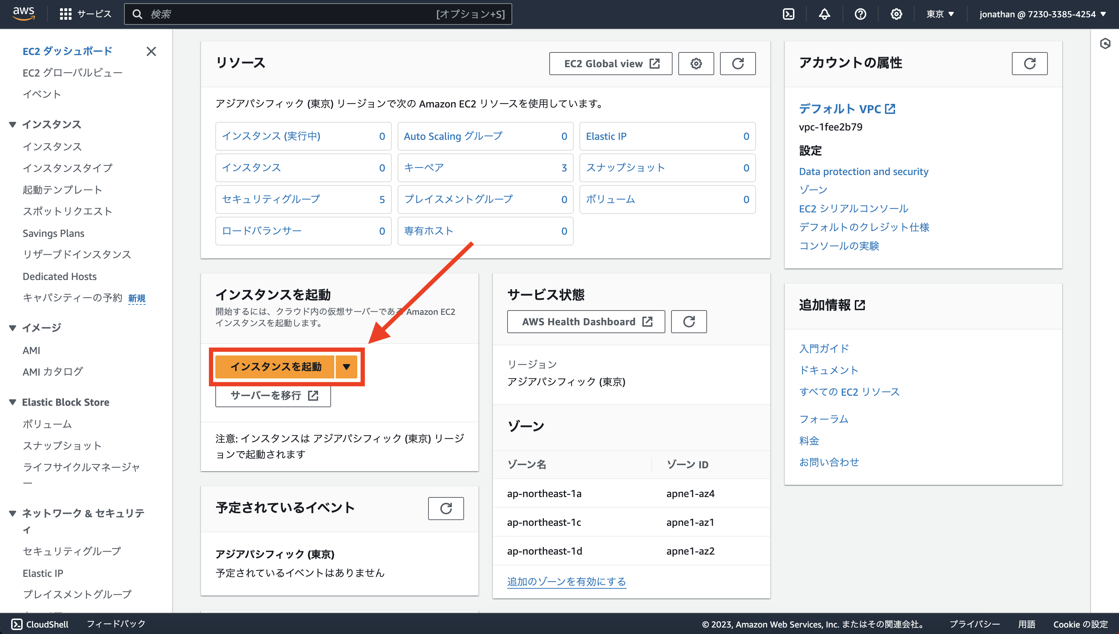Refresh the サービス状態 panel

[688, 321]
